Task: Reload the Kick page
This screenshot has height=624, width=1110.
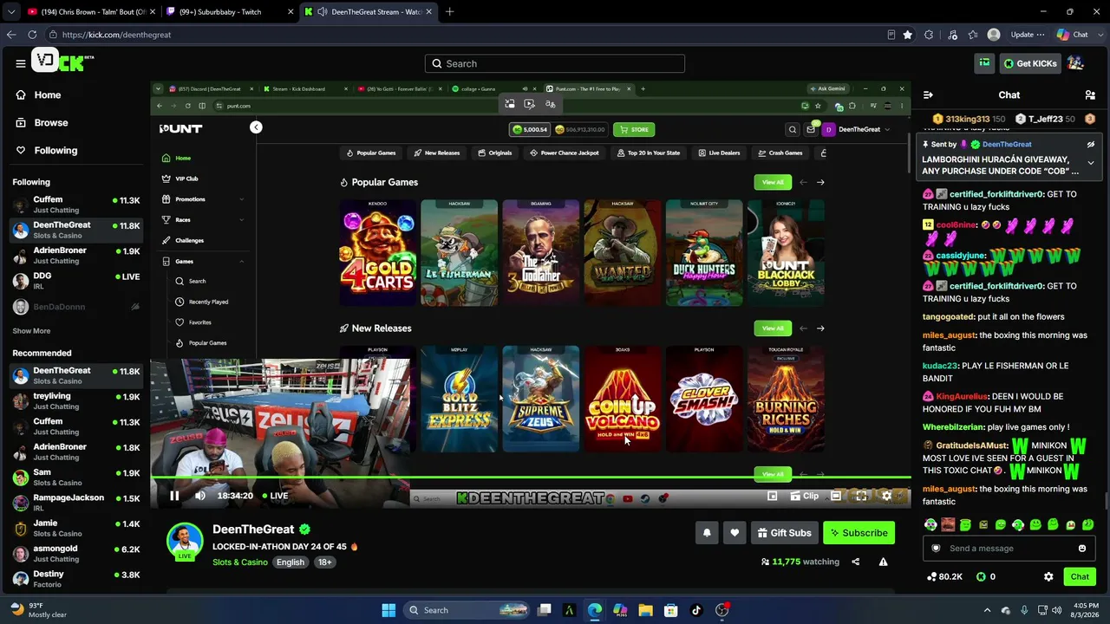Action: click(x=32, y=35)
